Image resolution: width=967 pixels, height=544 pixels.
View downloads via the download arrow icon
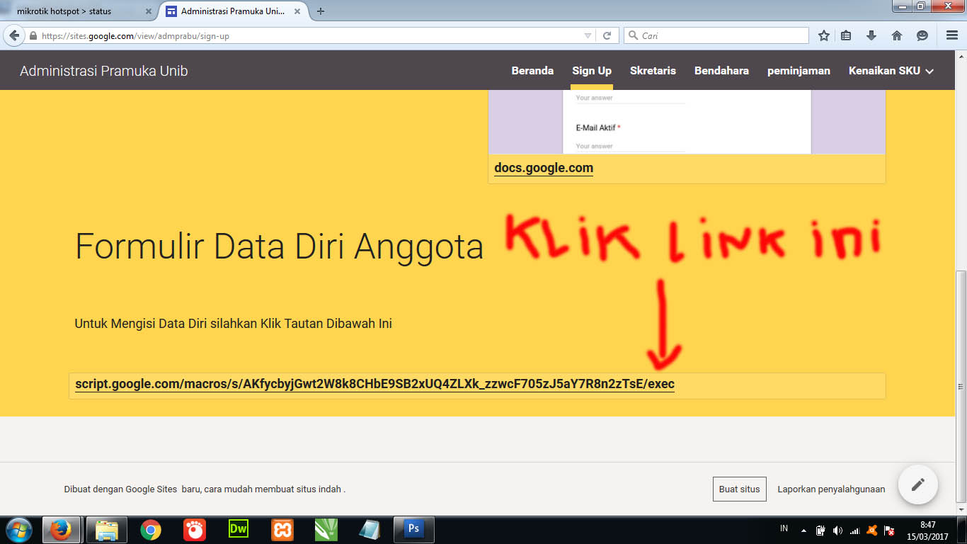tap(871, 35)
